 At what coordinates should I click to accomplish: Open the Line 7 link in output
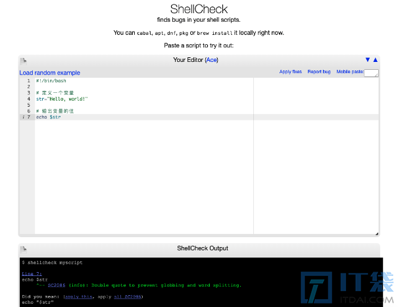[32, 273]
